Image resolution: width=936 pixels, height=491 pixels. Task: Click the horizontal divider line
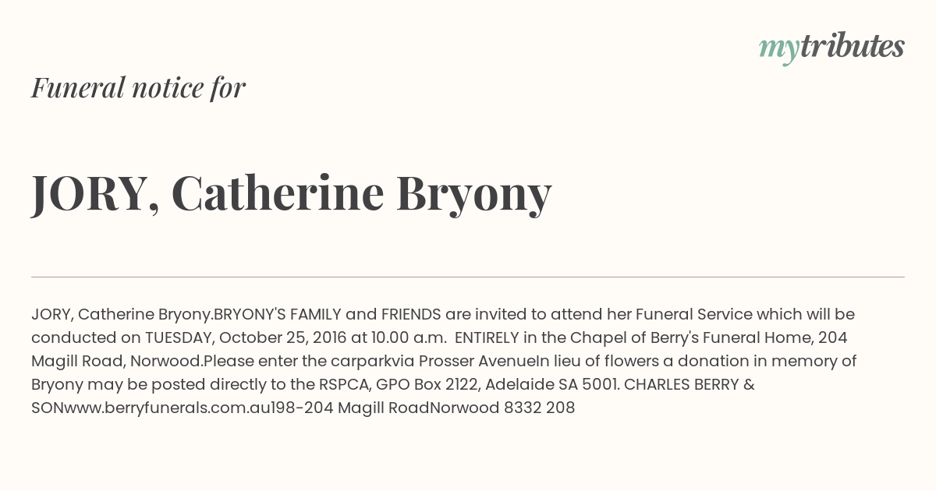pyautogui.click(x=468, y=277)
